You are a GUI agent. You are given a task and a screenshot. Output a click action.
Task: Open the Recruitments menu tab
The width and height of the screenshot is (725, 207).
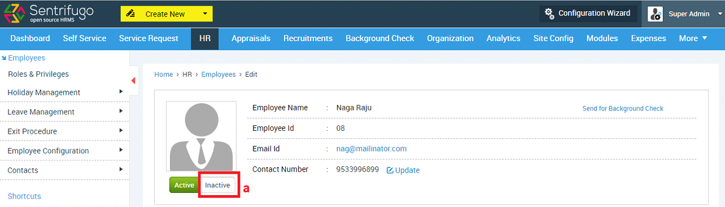coord(308,38)
